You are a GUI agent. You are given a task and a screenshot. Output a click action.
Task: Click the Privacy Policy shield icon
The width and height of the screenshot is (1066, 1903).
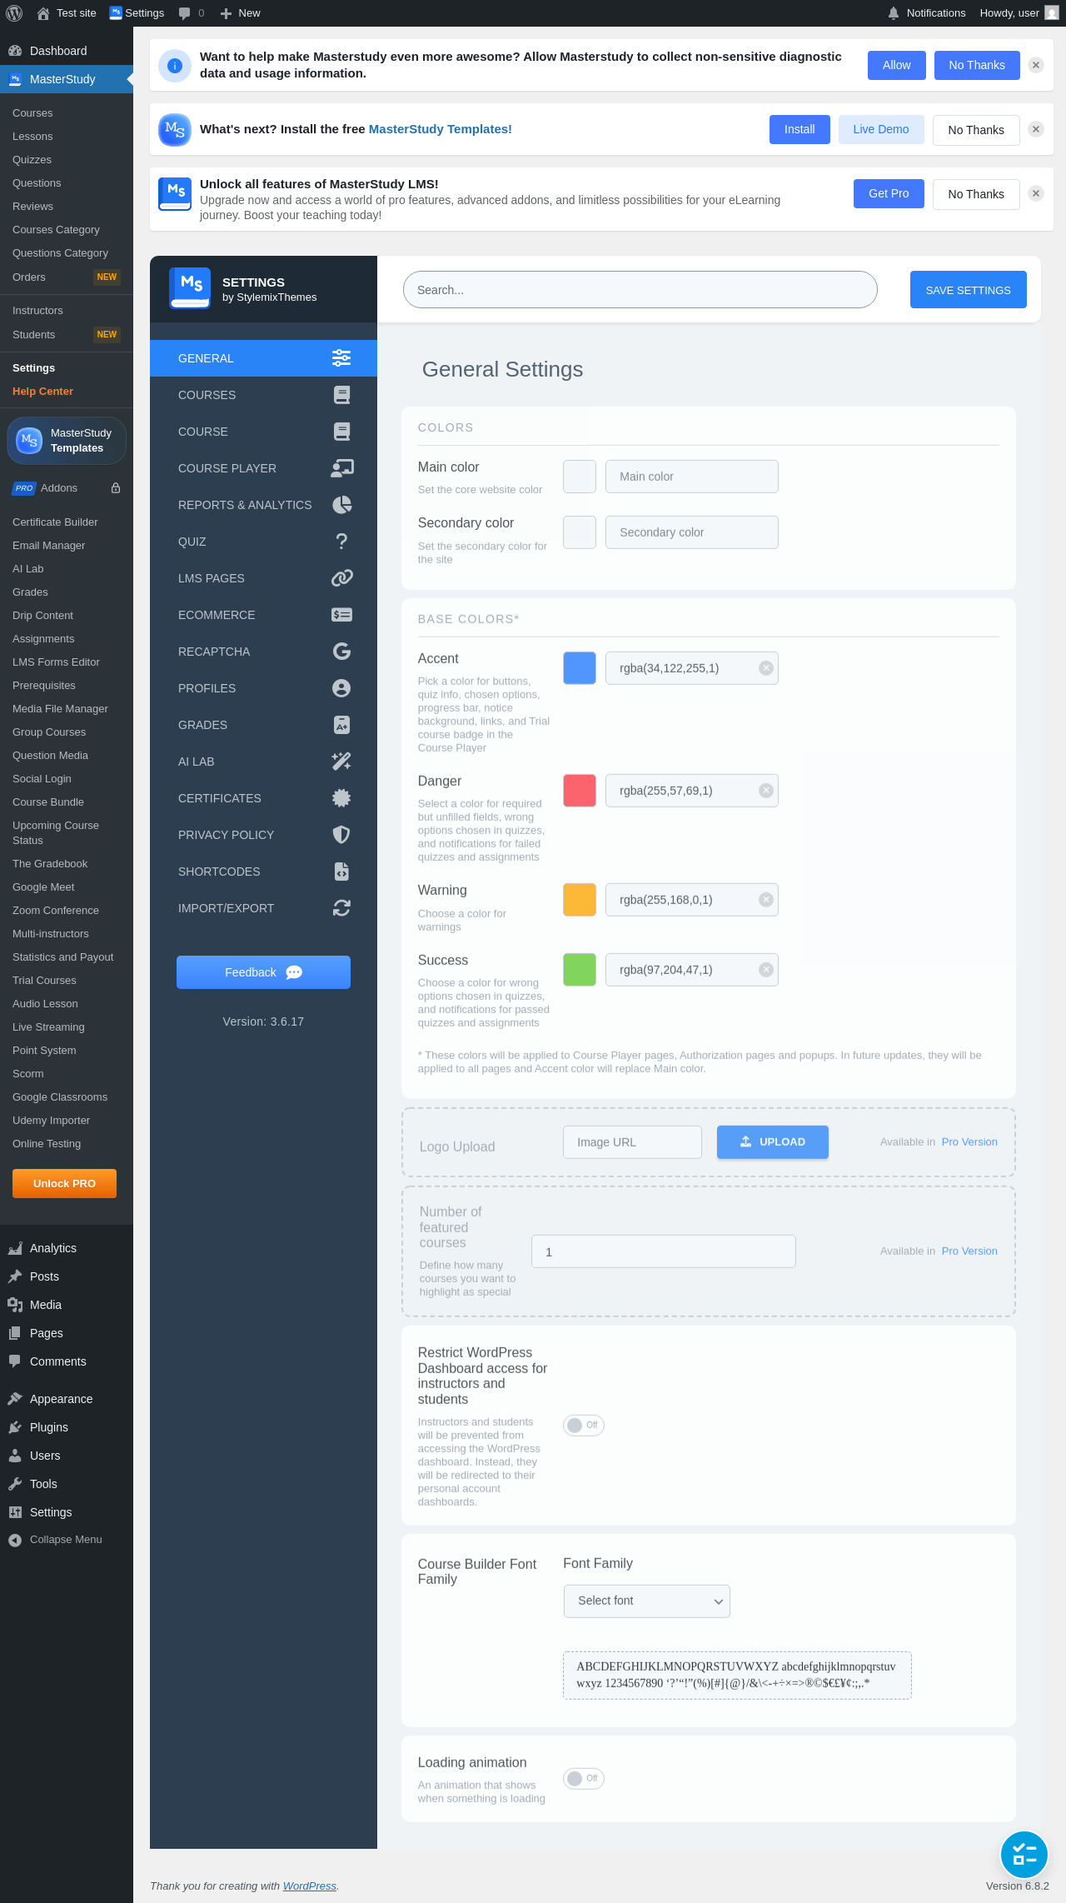pos(341,835)
